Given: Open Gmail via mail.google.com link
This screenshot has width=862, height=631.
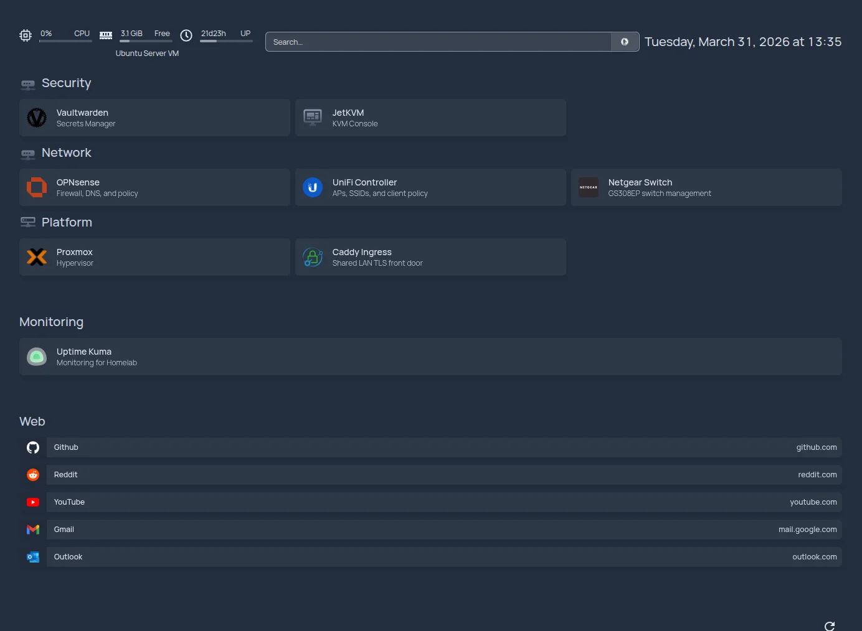Looking at the screenshot, I should click(807, 529).
